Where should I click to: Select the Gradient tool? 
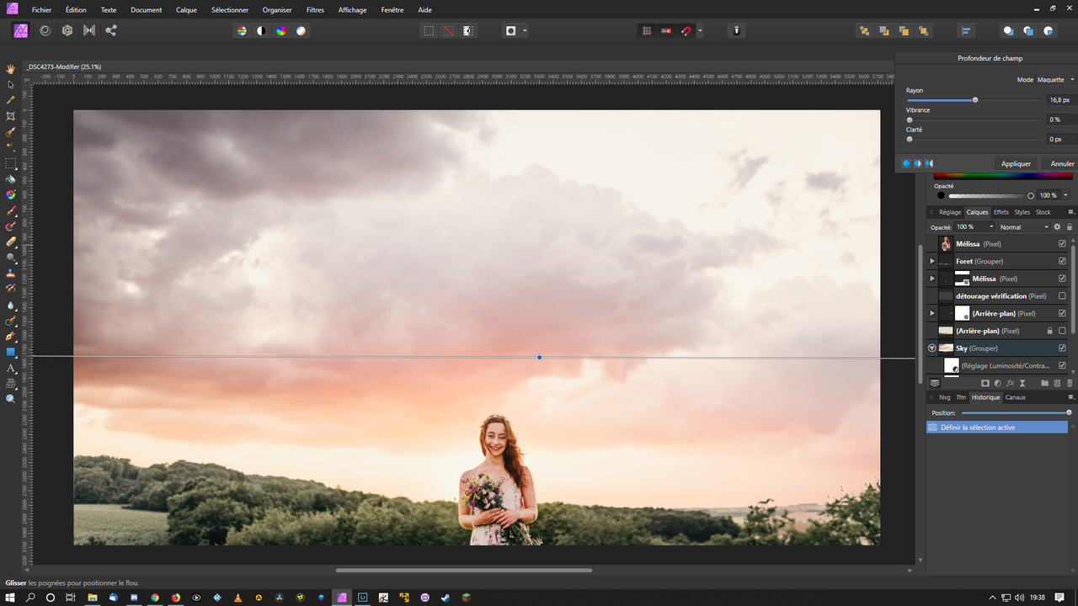pyautogui.click(x=11, y=194)
